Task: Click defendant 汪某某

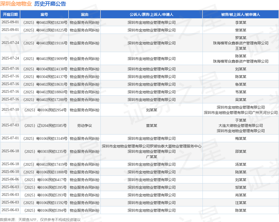Action: [240, 203]
